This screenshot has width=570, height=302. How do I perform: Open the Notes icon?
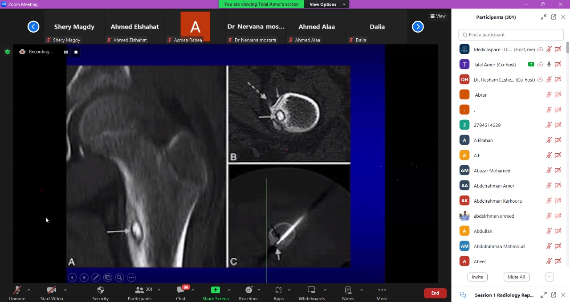pyautogui.click(x=348, y=290)
